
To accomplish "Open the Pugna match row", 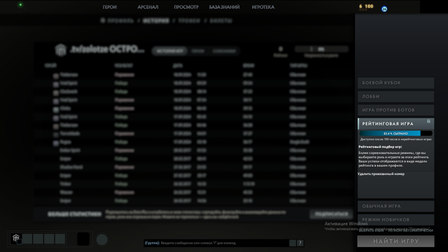I will tap(195, 142).
